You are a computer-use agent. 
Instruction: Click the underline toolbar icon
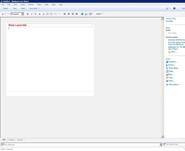[x=36, y=14]
